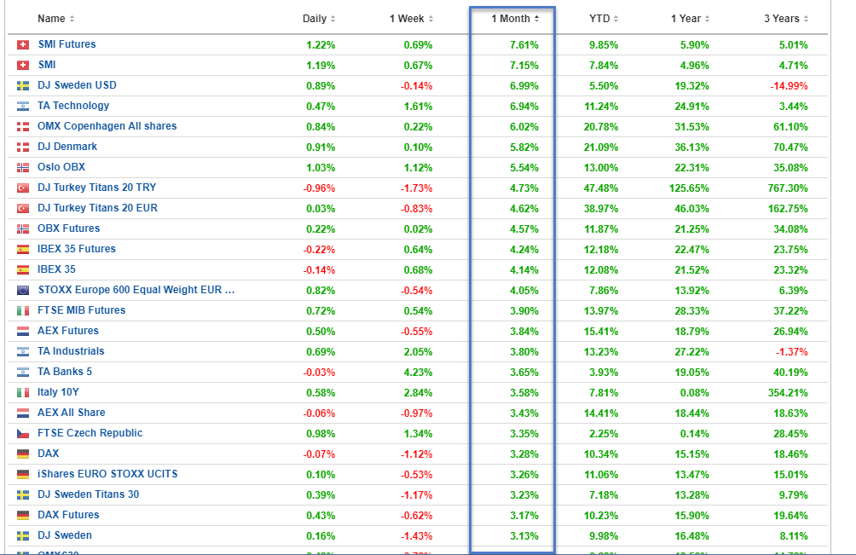Open DJ Turkey Titans 20 EUR link
Screen dimensions: 856x555
97,208
